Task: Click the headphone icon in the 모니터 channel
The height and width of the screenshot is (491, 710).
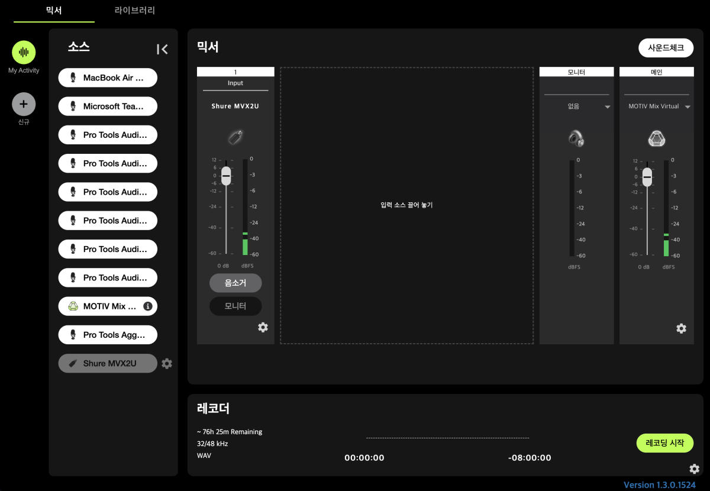Action: point(576,138)
